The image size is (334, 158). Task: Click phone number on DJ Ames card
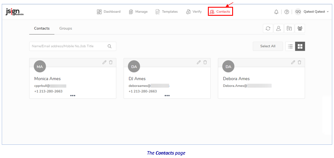tap(143, 91)
